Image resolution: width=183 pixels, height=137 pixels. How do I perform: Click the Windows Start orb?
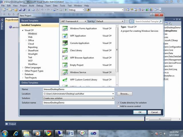click(x=5, y=134)
